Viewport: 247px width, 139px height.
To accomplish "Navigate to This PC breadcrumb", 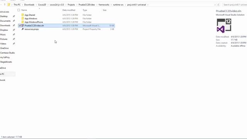I will tap(17, 5).
